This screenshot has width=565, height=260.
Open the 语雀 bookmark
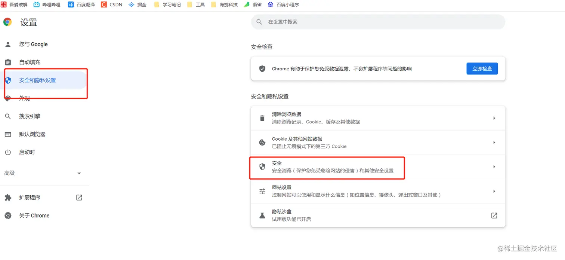253,5
